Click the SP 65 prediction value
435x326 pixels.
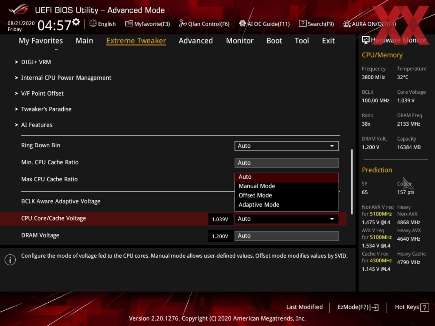pyautogui.click(x=365, y=192)
